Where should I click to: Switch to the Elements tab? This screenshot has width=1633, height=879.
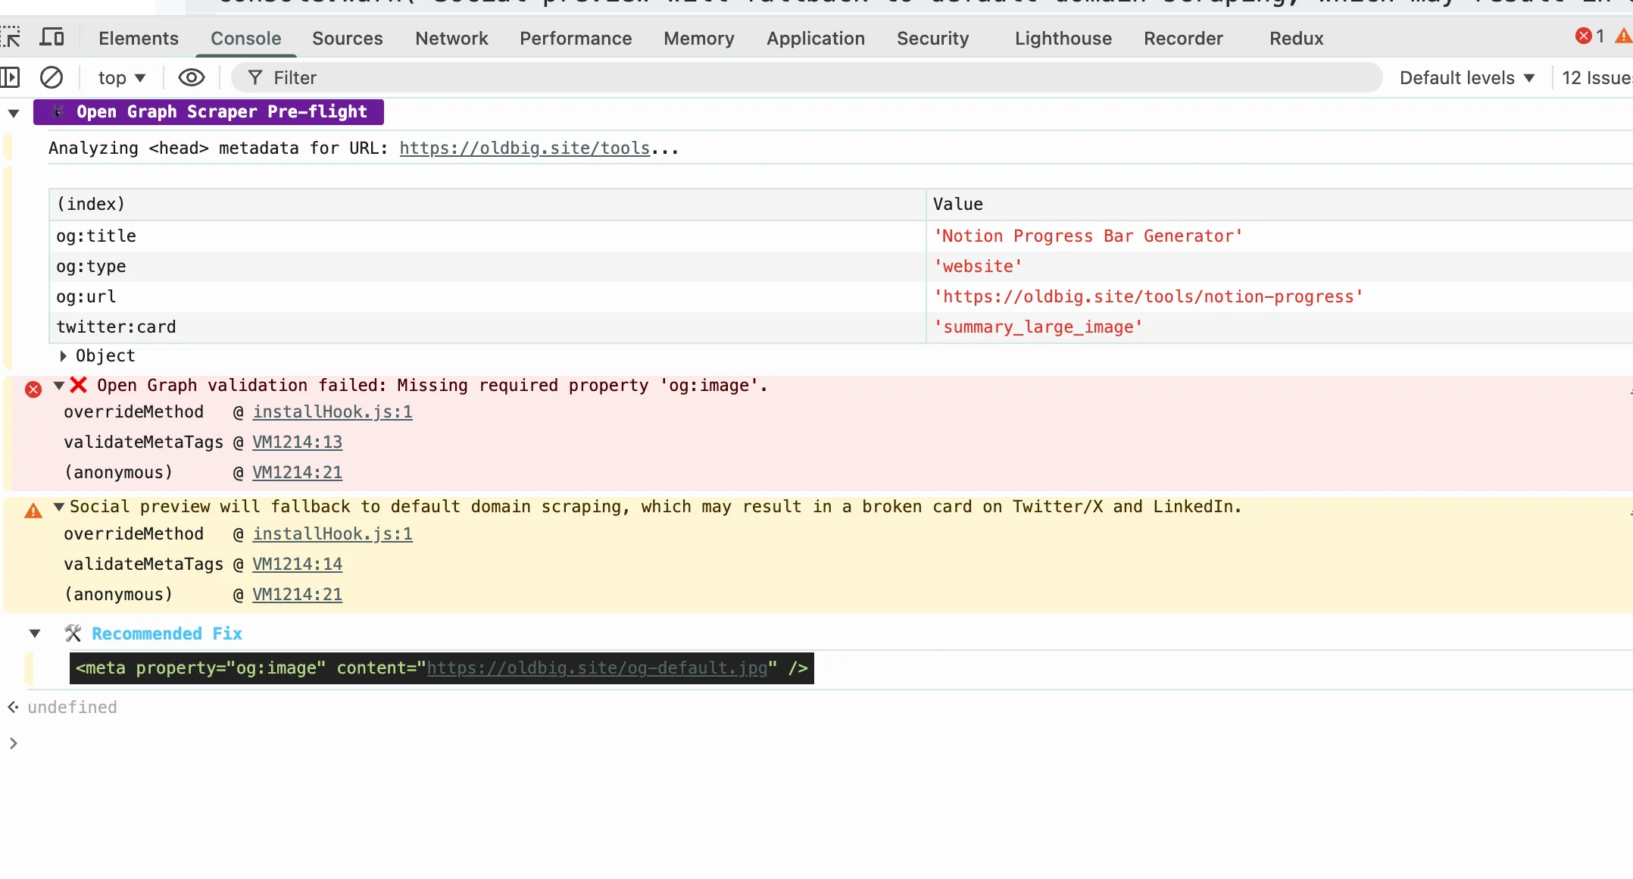[139, 38]
